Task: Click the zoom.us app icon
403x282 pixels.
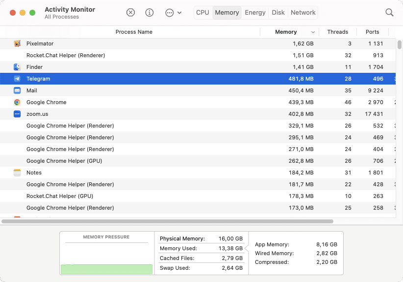Action: click(17, 114)
